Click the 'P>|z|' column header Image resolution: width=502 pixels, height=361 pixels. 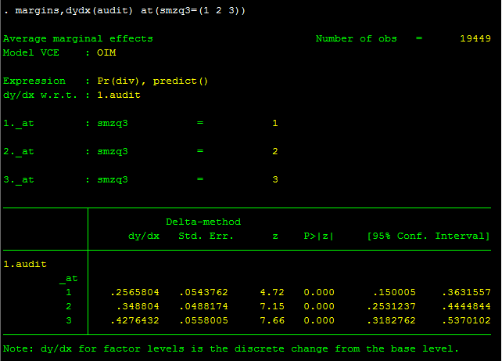319,236
